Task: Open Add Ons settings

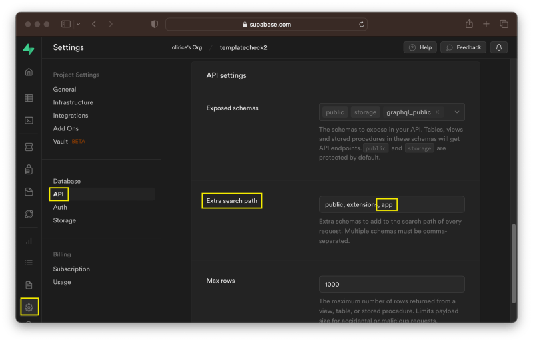Action: tap(66, 129)
